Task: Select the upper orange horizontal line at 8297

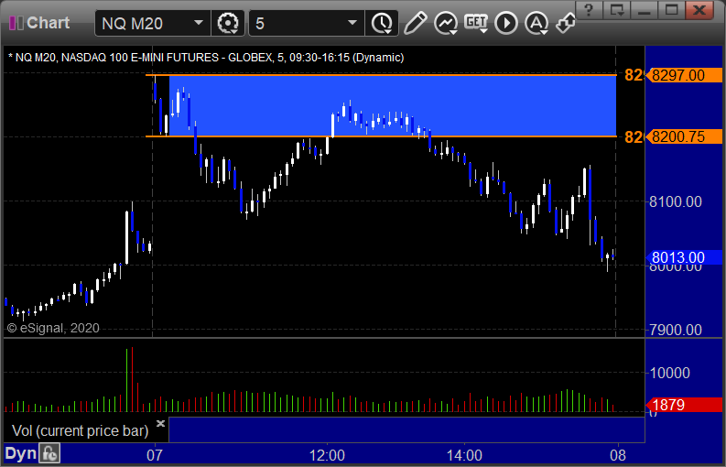Action: coord(381,74)
